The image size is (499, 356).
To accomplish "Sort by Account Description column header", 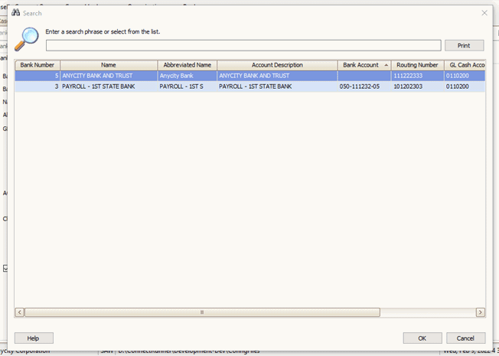I will [277, 65].
